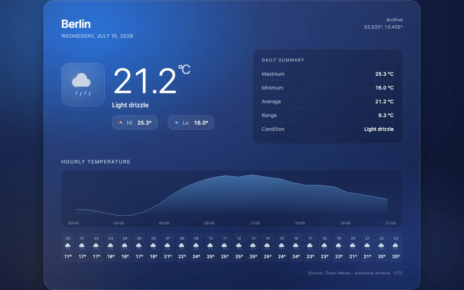Click the large light drizzle weather icon
The height and width of the screenshot is (290, 464).
pyautogui.click(x=83, y=84)
